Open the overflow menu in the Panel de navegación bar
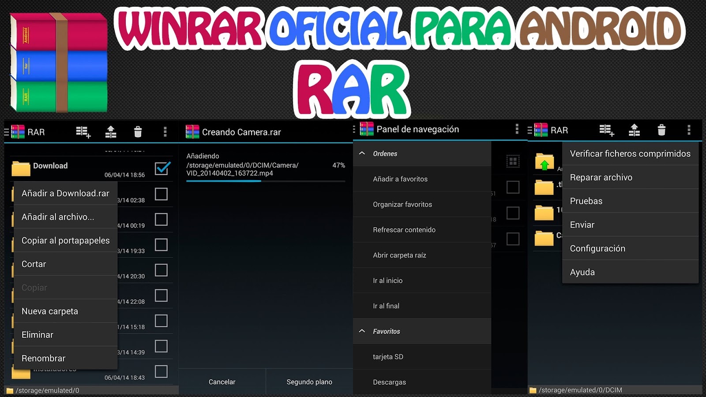Screen dimensions: 706x397 tap(517, 129)
